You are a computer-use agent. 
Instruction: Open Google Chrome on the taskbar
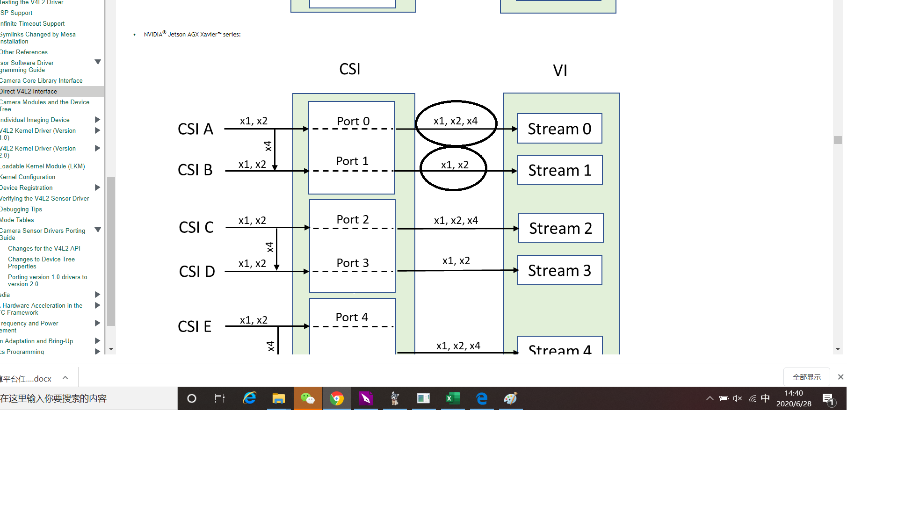point(337,398)
